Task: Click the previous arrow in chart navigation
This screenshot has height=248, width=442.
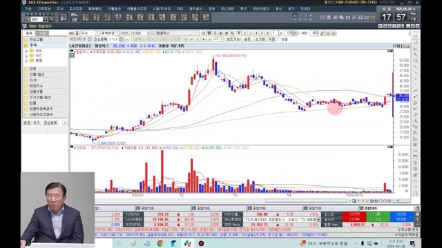Action: point(198,39)
